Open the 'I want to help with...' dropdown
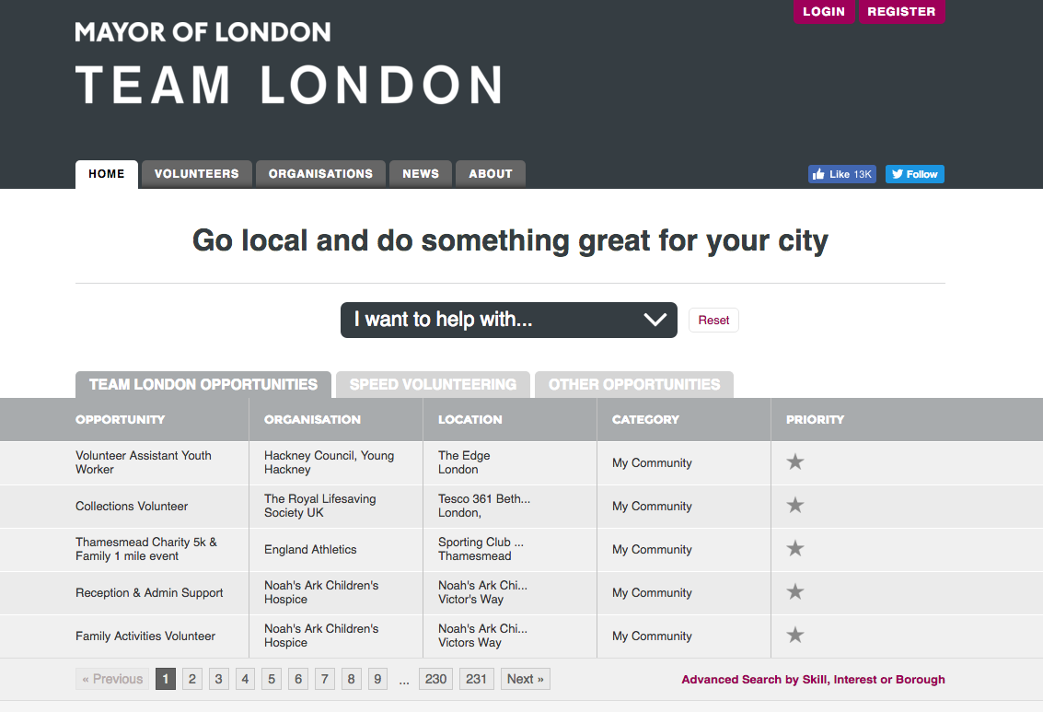1043x712 pixels. point(509,320)
